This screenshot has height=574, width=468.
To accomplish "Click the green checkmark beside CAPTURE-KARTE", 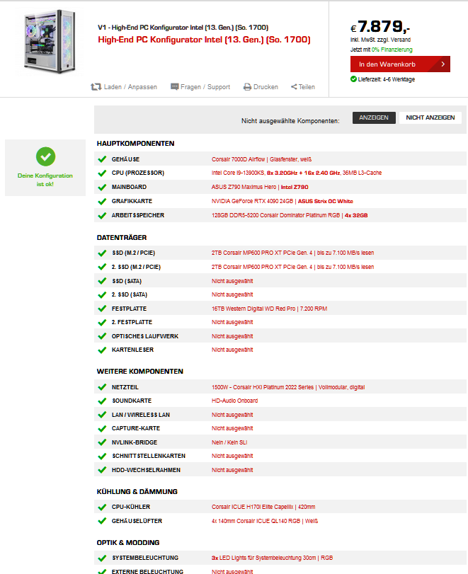I will (102, 429).
